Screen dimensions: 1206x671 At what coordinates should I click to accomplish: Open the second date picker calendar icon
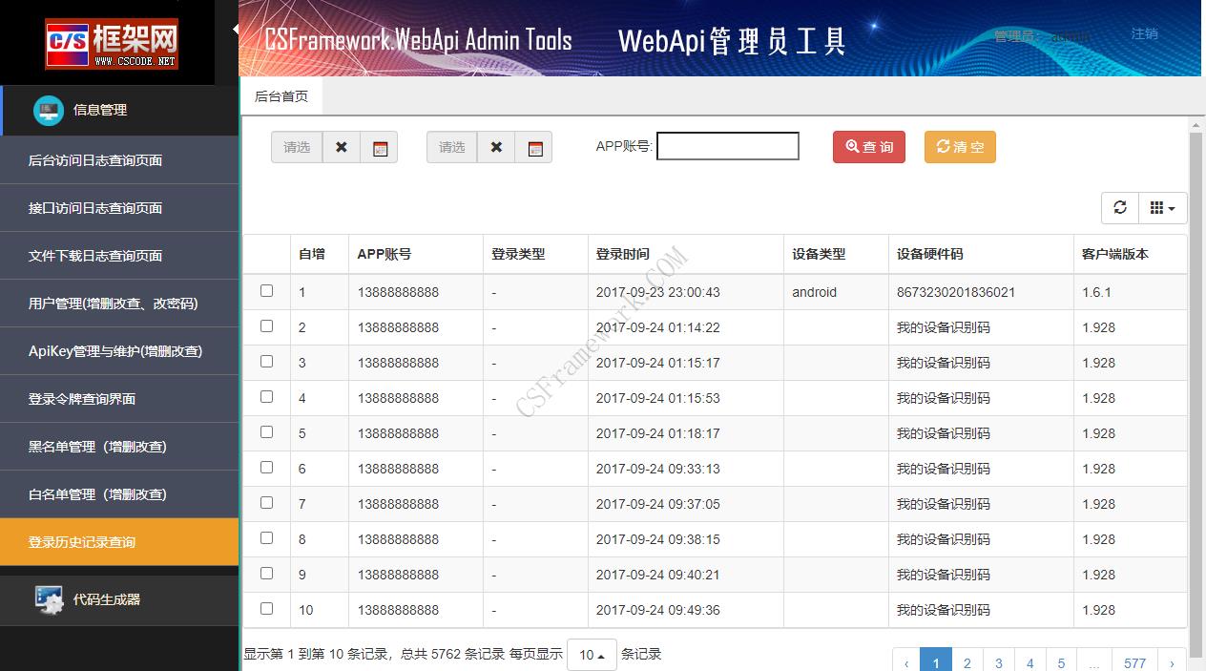534,147
